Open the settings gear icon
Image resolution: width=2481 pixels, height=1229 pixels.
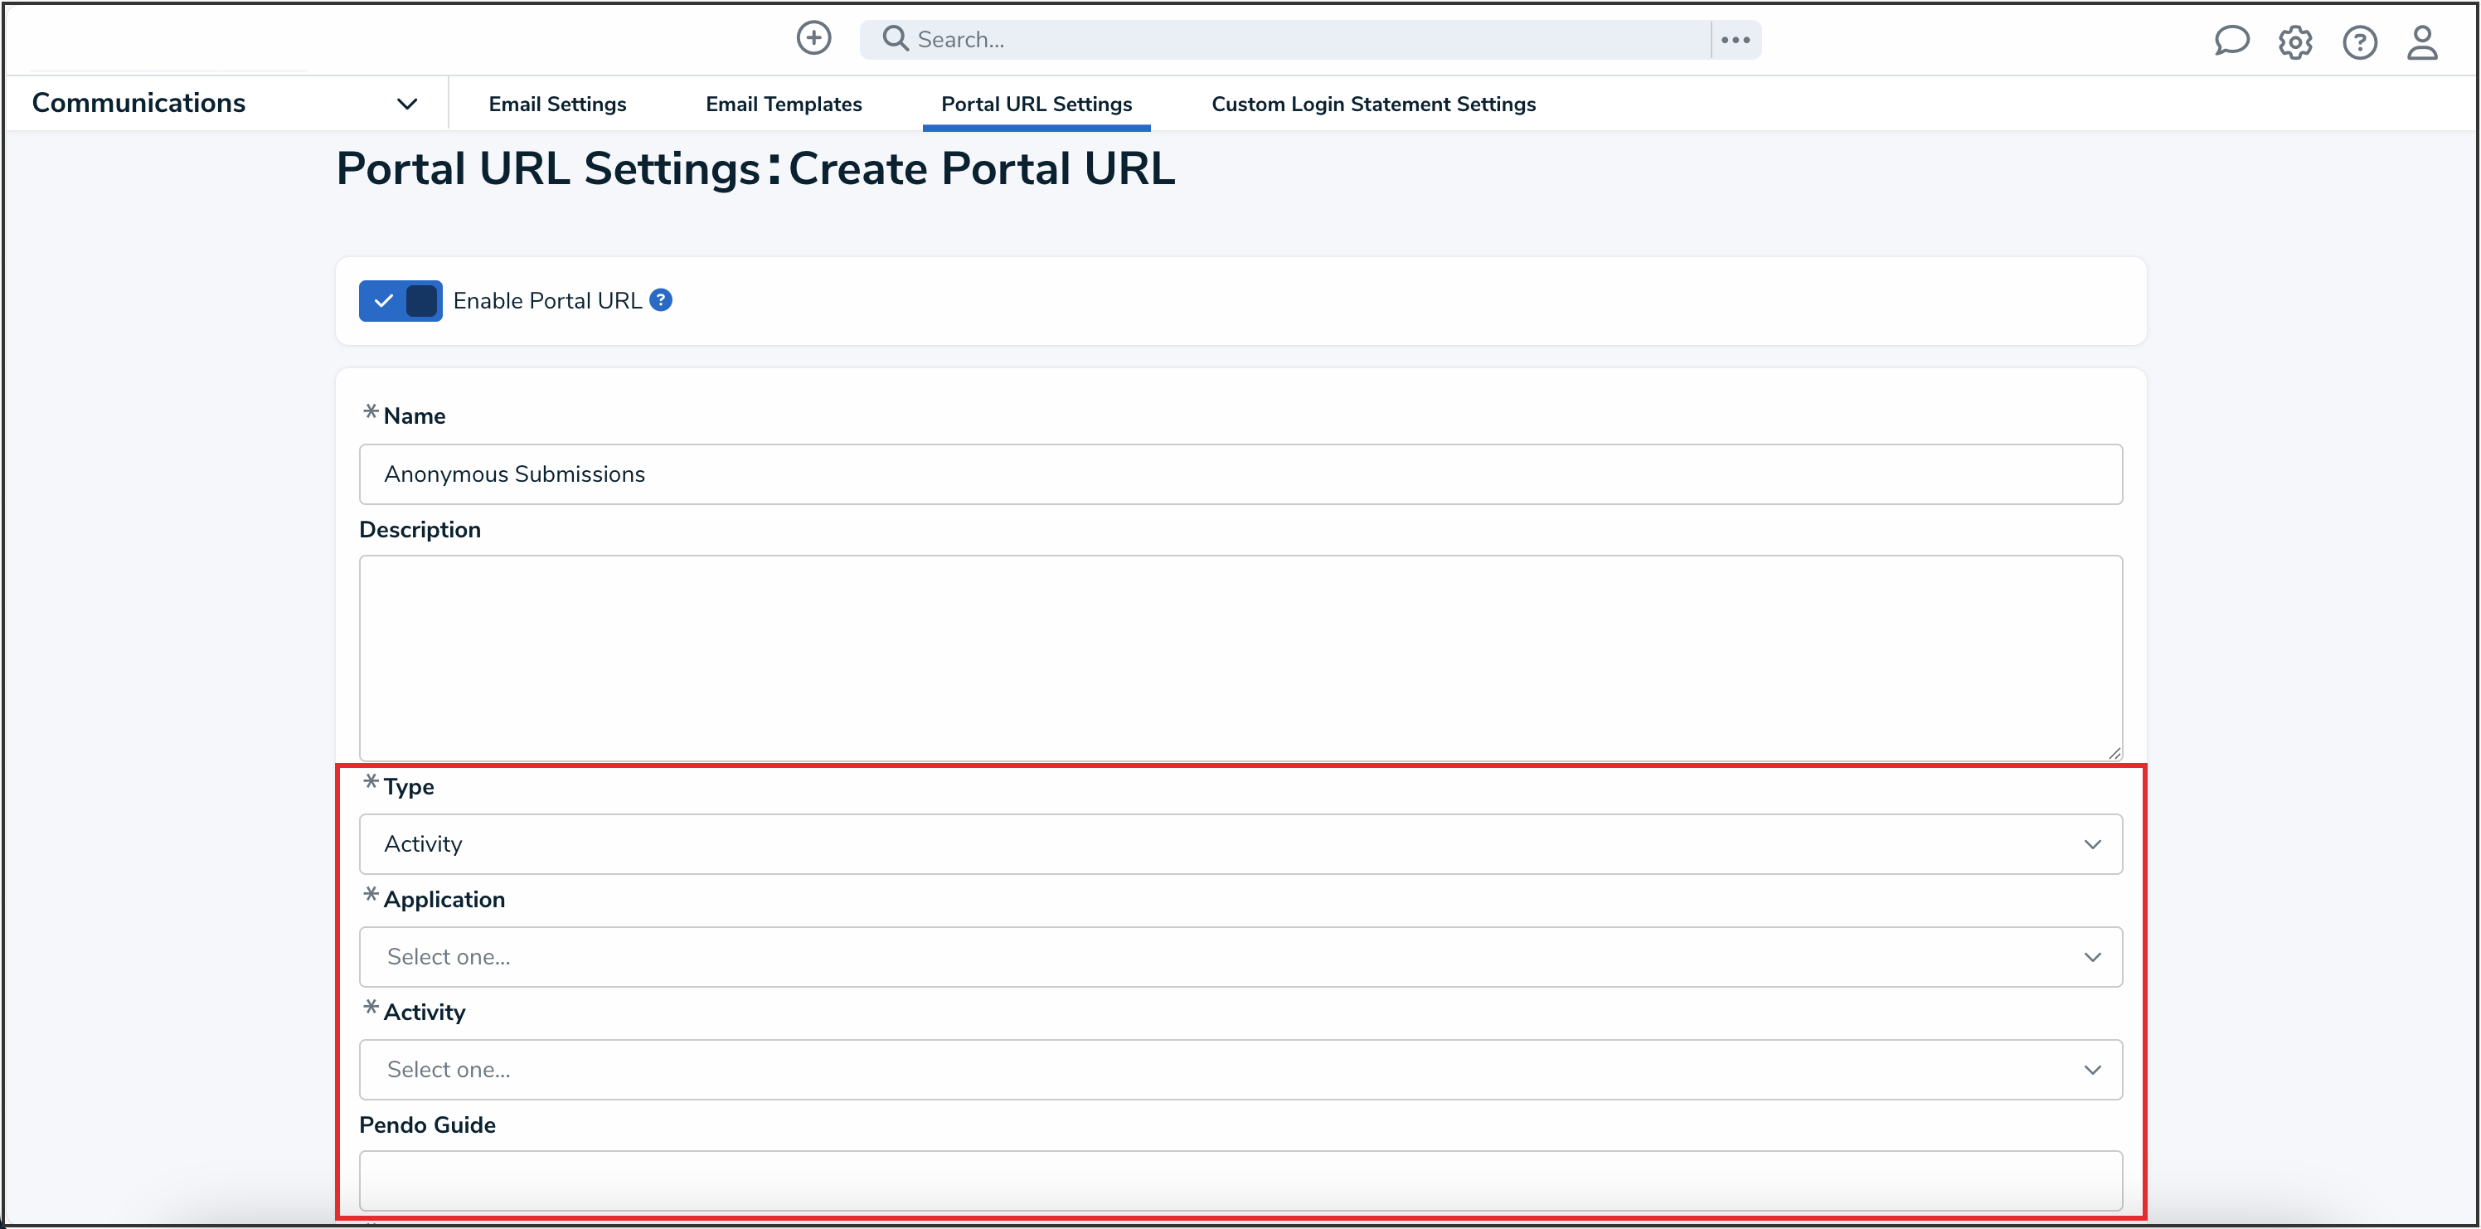[2296, 42]
